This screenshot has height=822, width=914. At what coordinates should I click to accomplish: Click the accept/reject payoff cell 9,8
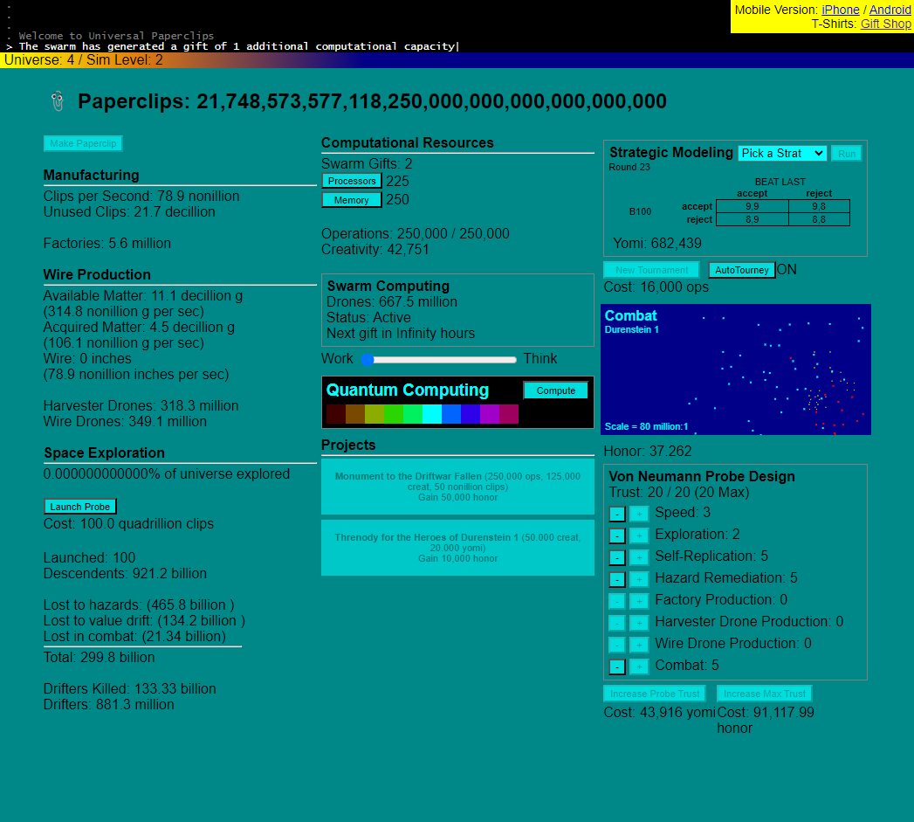click(x=819, y=206)
